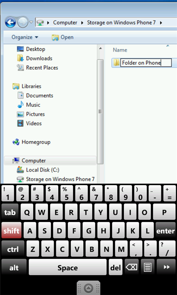Open recent pages dropdown beside forward button

click(x=31, y=22)
